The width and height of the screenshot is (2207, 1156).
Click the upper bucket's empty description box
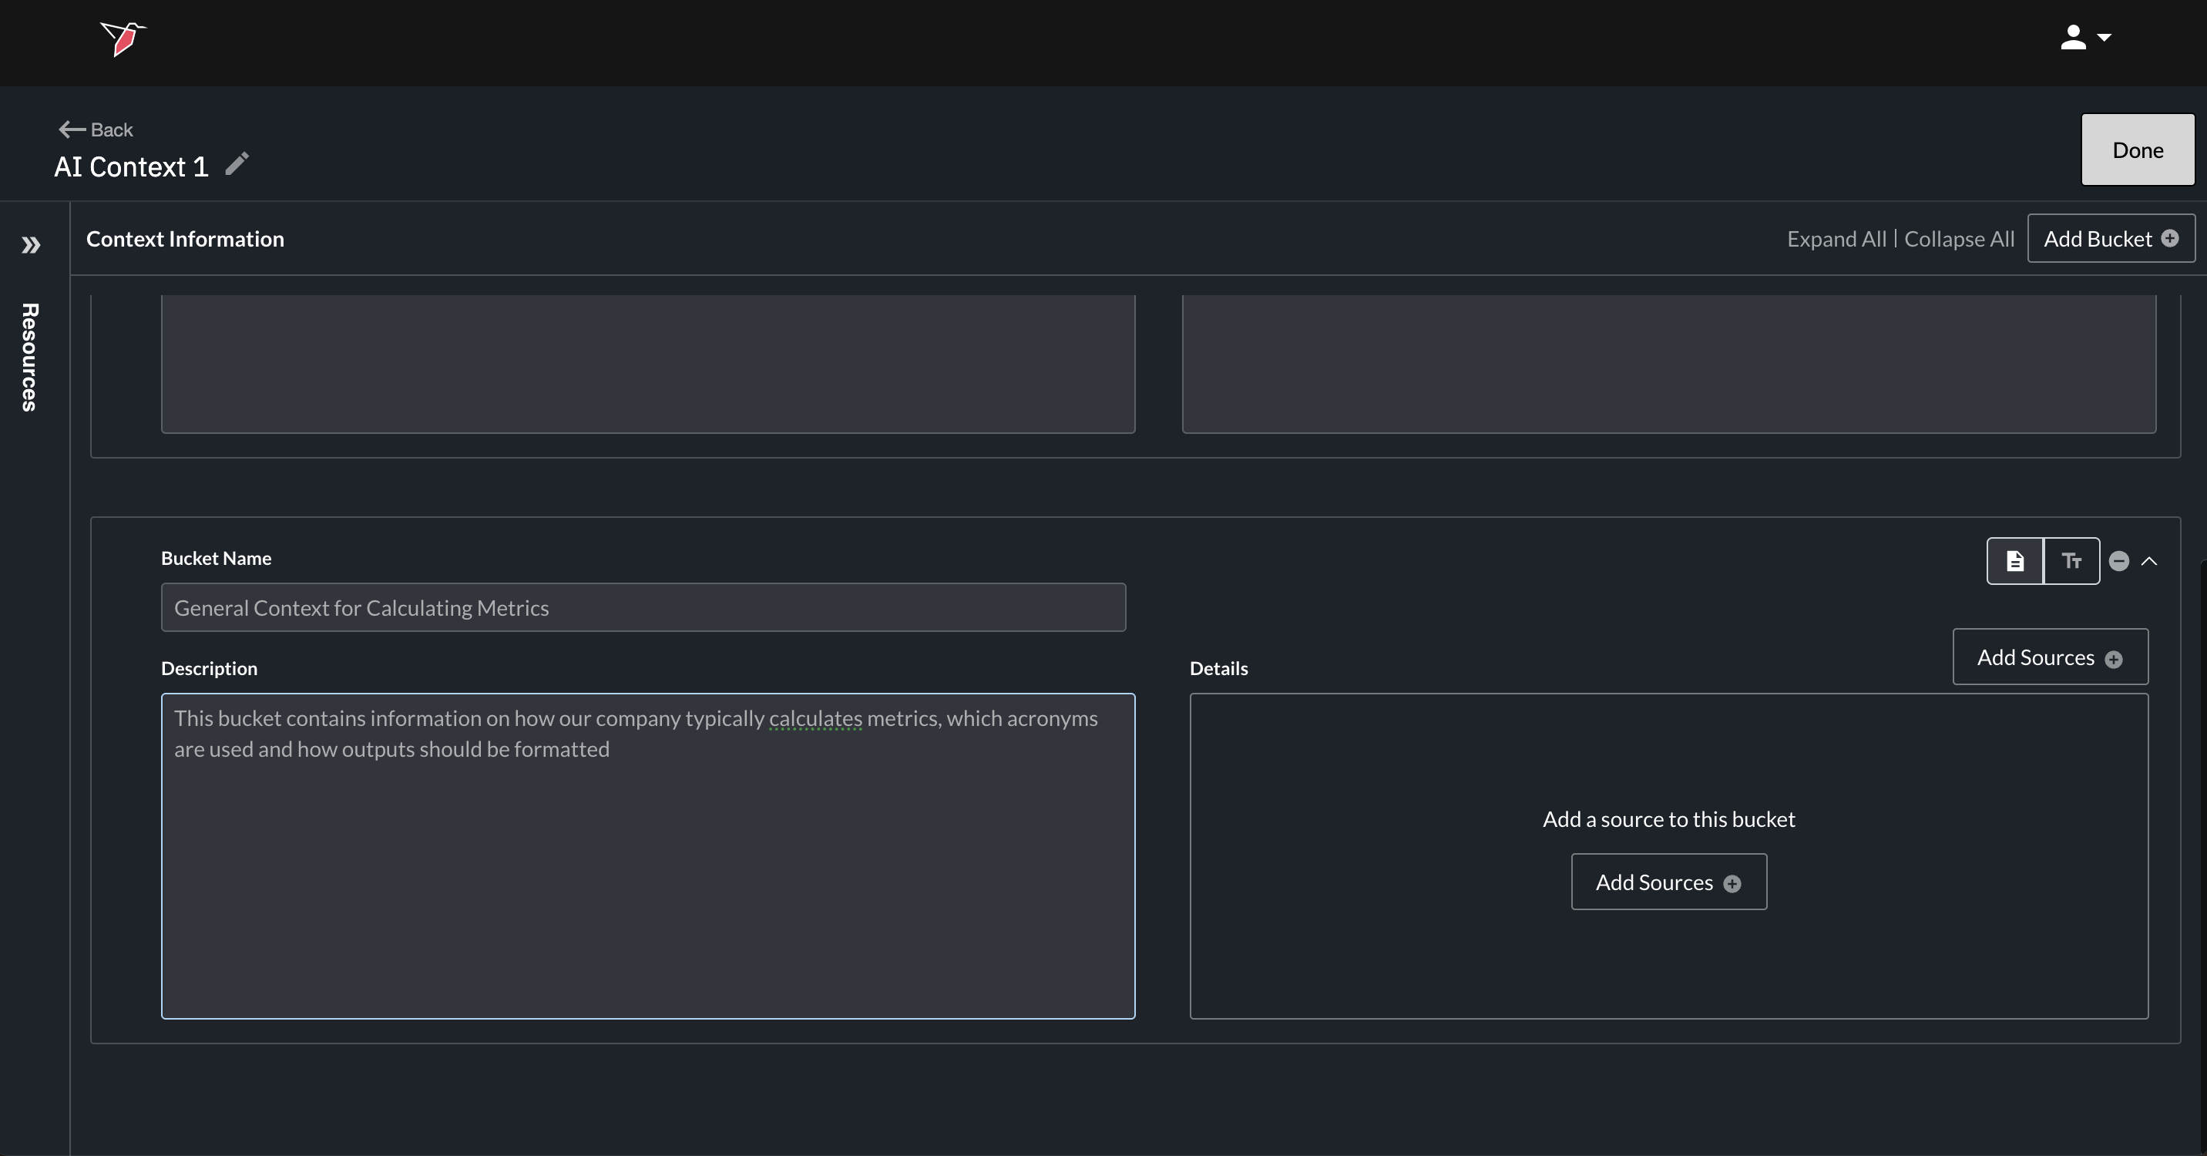(648, 363)
